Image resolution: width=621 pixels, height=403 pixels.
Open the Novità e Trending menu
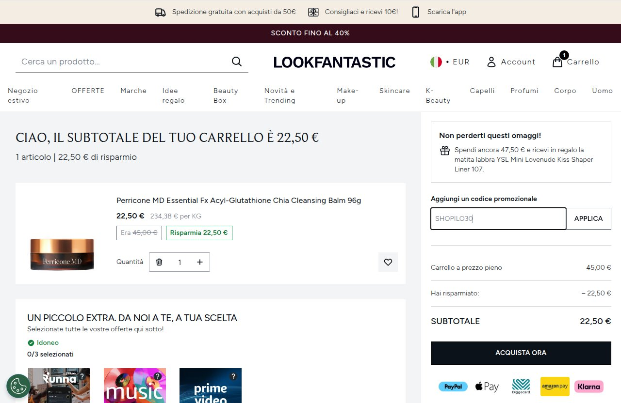pos(280,95)
